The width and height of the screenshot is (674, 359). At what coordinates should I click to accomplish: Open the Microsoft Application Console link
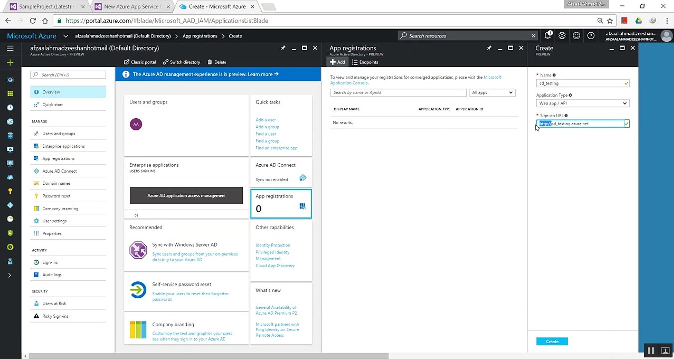point(416,80)
